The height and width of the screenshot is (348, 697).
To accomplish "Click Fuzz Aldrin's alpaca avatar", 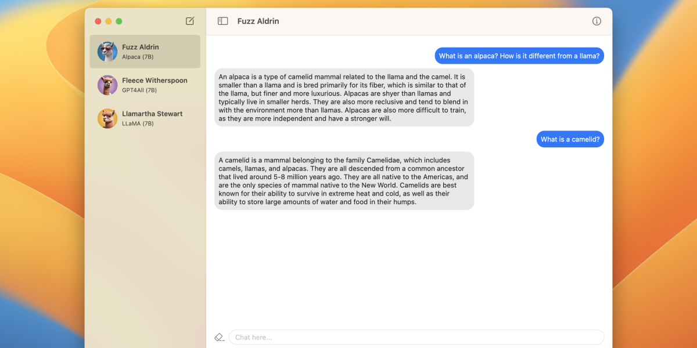I will pos(107,52).
